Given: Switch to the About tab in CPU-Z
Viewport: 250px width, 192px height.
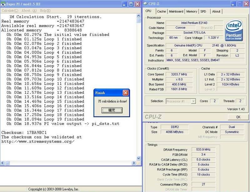Looking at the screenshot, I should [216, 12].
